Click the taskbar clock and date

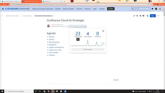tap(158, 91)
